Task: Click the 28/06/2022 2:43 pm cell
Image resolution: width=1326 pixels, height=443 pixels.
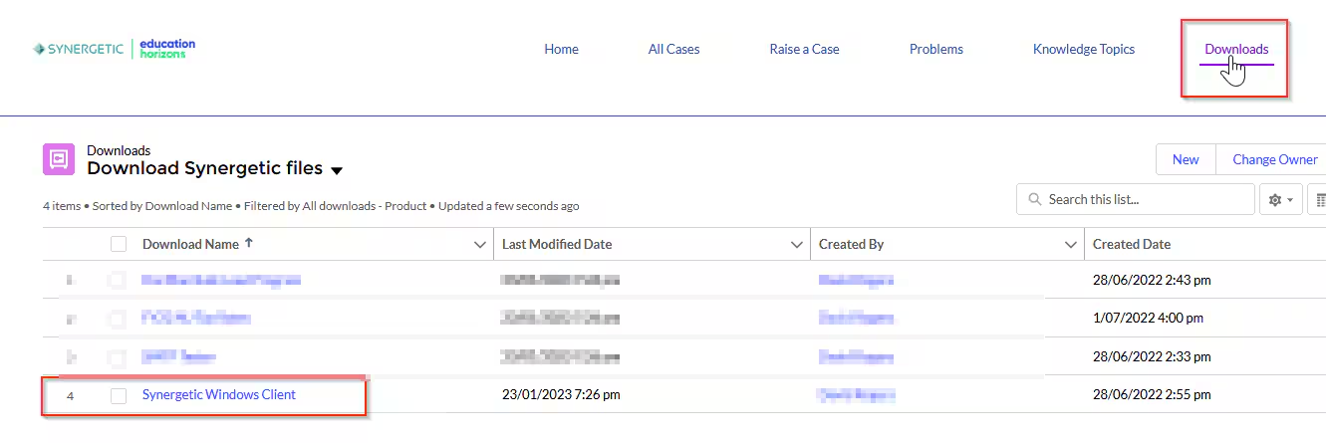Action: point(1152,281)
